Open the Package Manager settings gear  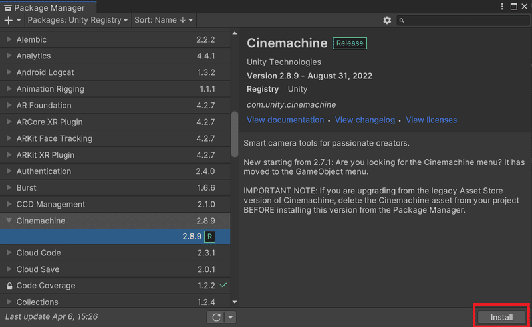(387, 21)
